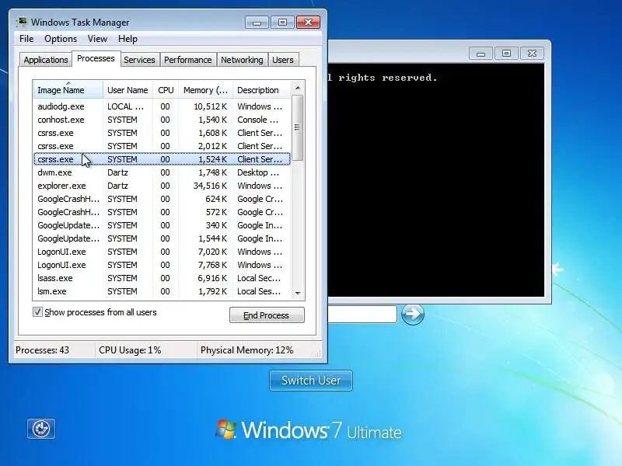Select csrss.exe using 1,524 K memory
This screenshot has width=622, height=466.
click(162, 159)
